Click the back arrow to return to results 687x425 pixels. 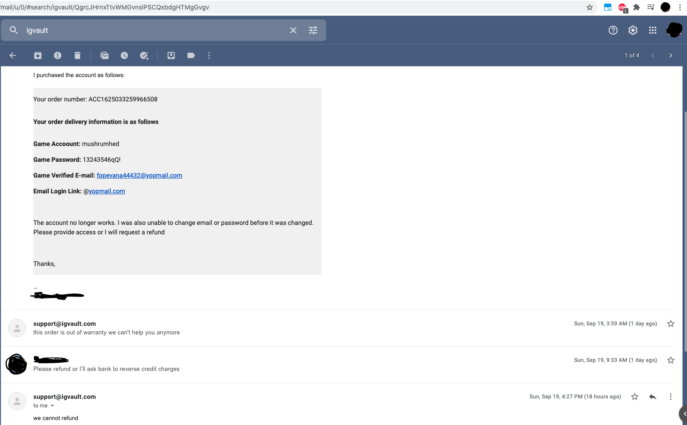pos(13,55)
